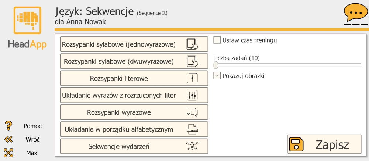Click the Zapisz text
Image resolution: width=369 pixels, height=161 pixels.
pyautogui.click(x=332, y=144)
